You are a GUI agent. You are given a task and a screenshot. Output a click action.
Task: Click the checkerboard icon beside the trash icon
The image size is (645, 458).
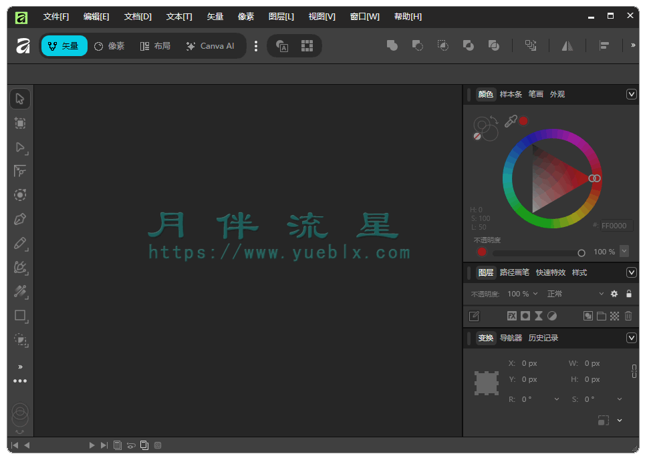click(614, 316)
